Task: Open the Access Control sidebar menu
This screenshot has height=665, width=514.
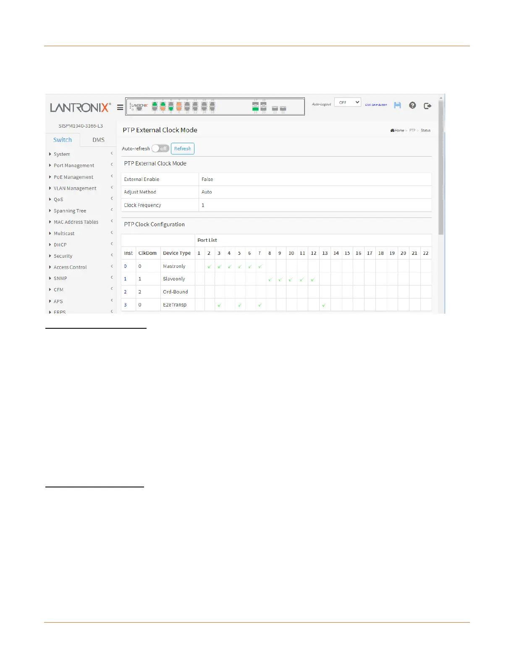Action: click(81, 267)
